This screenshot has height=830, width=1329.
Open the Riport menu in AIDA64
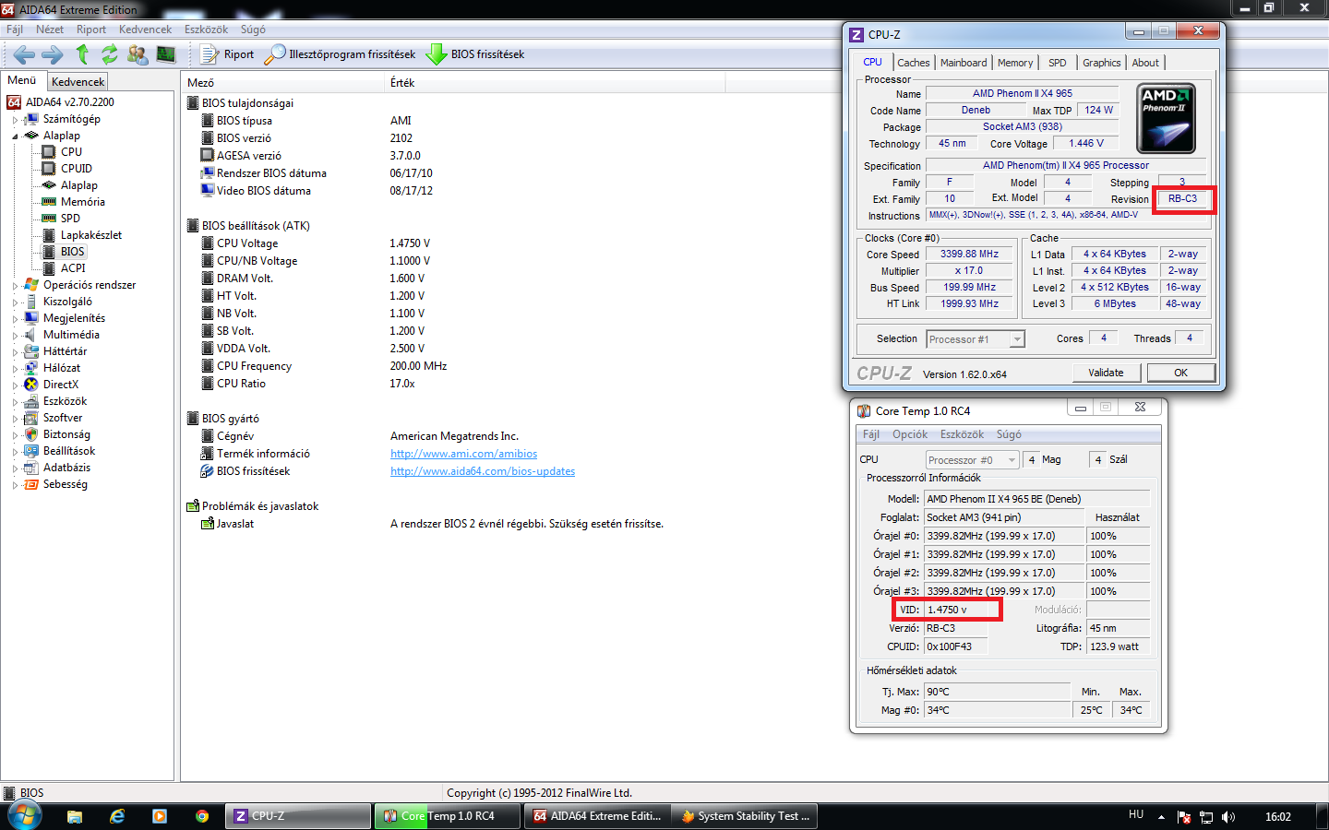click(x=91, y=30)
